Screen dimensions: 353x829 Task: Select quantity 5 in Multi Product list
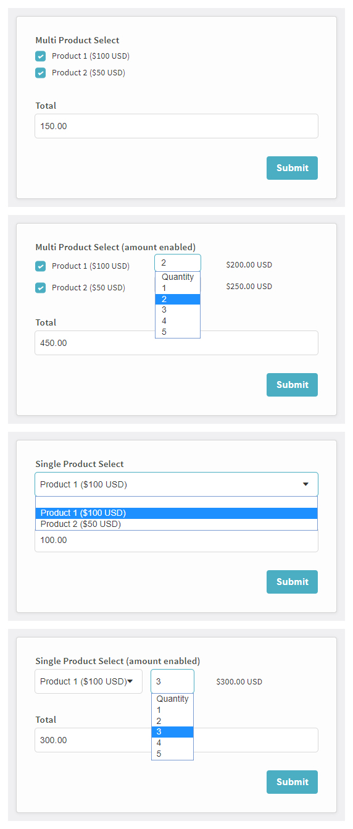click(178, 332)
